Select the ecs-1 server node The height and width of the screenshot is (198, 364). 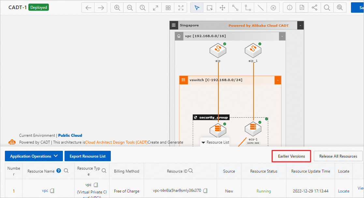253,129
